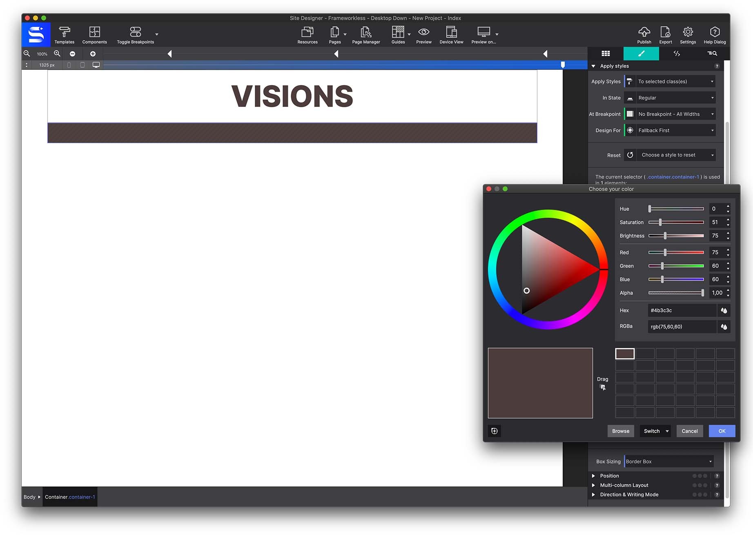
Task: Open the Settings gear
Action: pos(688,32)
